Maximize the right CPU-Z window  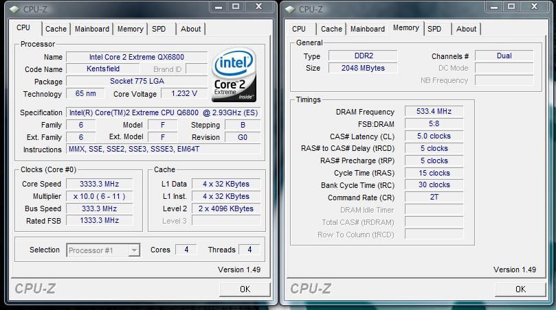click(x=511, y=7)
